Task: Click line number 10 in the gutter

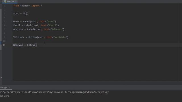Action: 4,41
